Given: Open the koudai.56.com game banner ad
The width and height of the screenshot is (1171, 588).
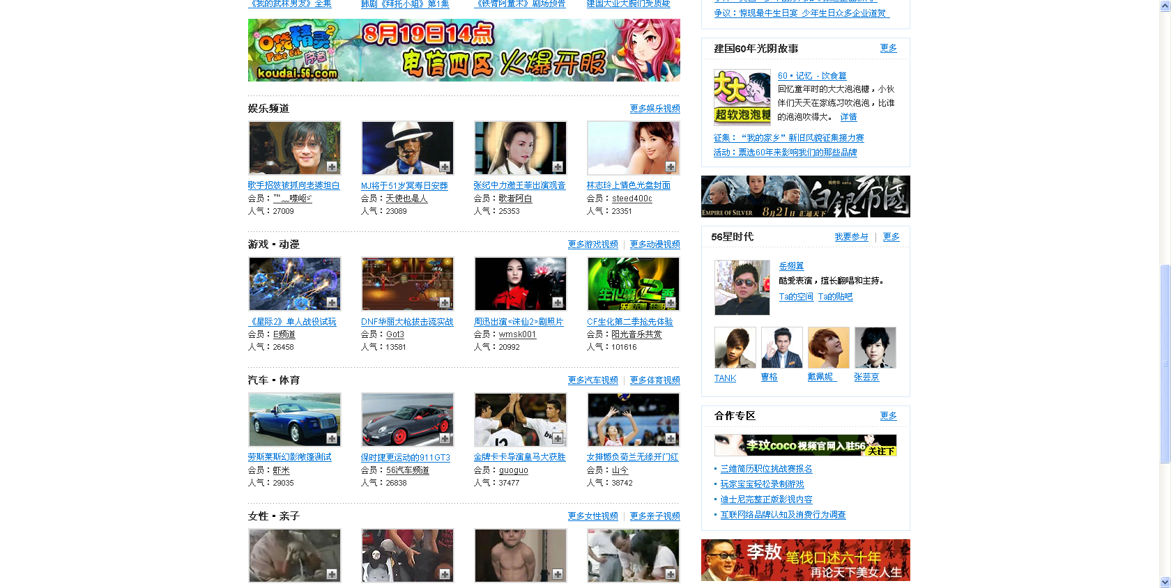Looking at the screenshot, I should tap(464, 50).
